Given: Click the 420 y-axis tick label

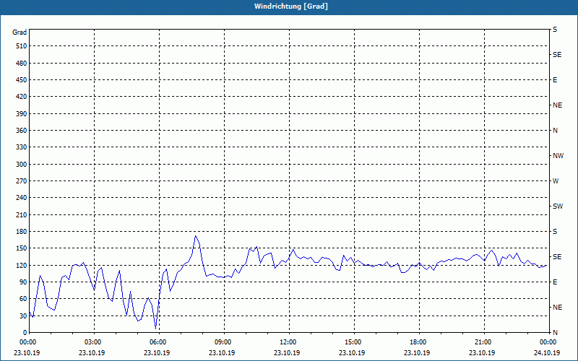Looking at the screenshot, I should (x=22, y=97).
